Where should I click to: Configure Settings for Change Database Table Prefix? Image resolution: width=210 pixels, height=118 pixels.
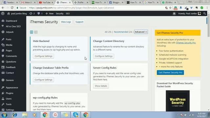(x=44, y=80)
